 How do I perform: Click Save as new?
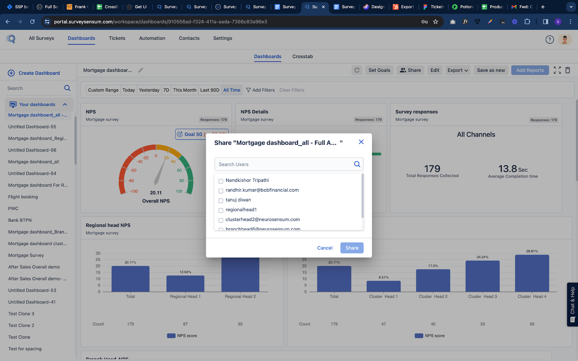(491, 70)
